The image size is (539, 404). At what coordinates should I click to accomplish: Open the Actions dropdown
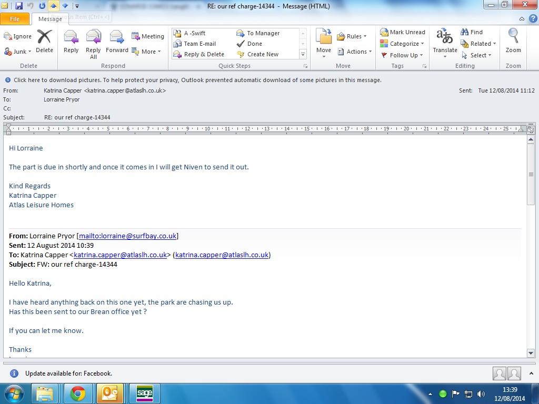354,52
